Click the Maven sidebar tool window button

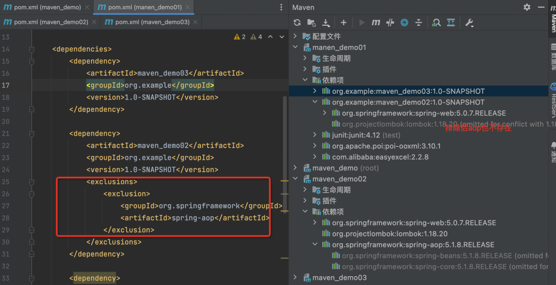coord(552,18)
